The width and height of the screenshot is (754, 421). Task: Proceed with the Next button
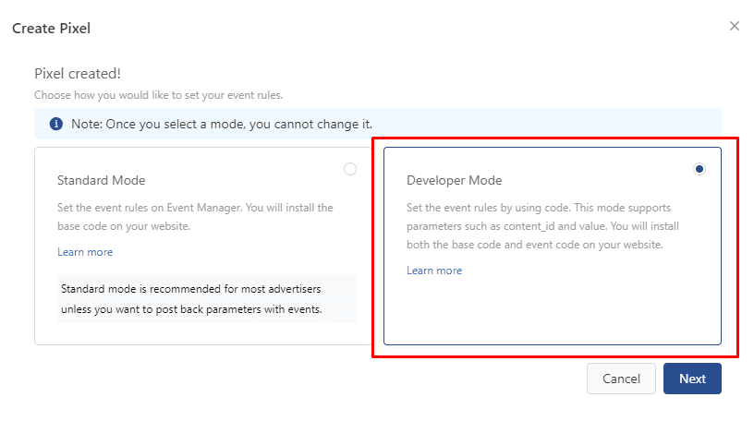click(692, 379)
